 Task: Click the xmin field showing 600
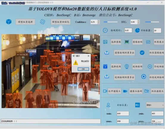[x=123, y=113]
